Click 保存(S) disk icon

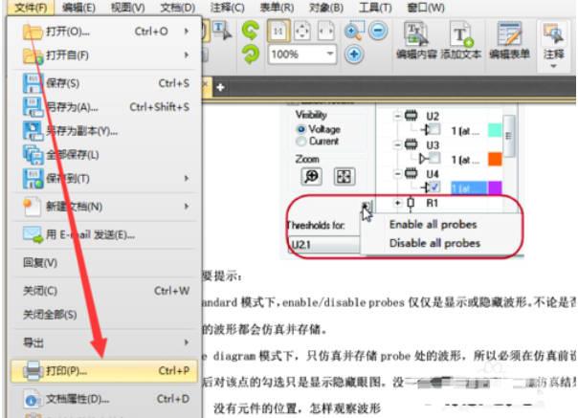pos(33,83)
